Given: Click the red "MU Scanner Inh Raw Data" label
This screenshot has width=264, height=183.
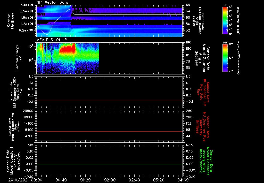Looking at the screenshot, I should click(203, 92).
